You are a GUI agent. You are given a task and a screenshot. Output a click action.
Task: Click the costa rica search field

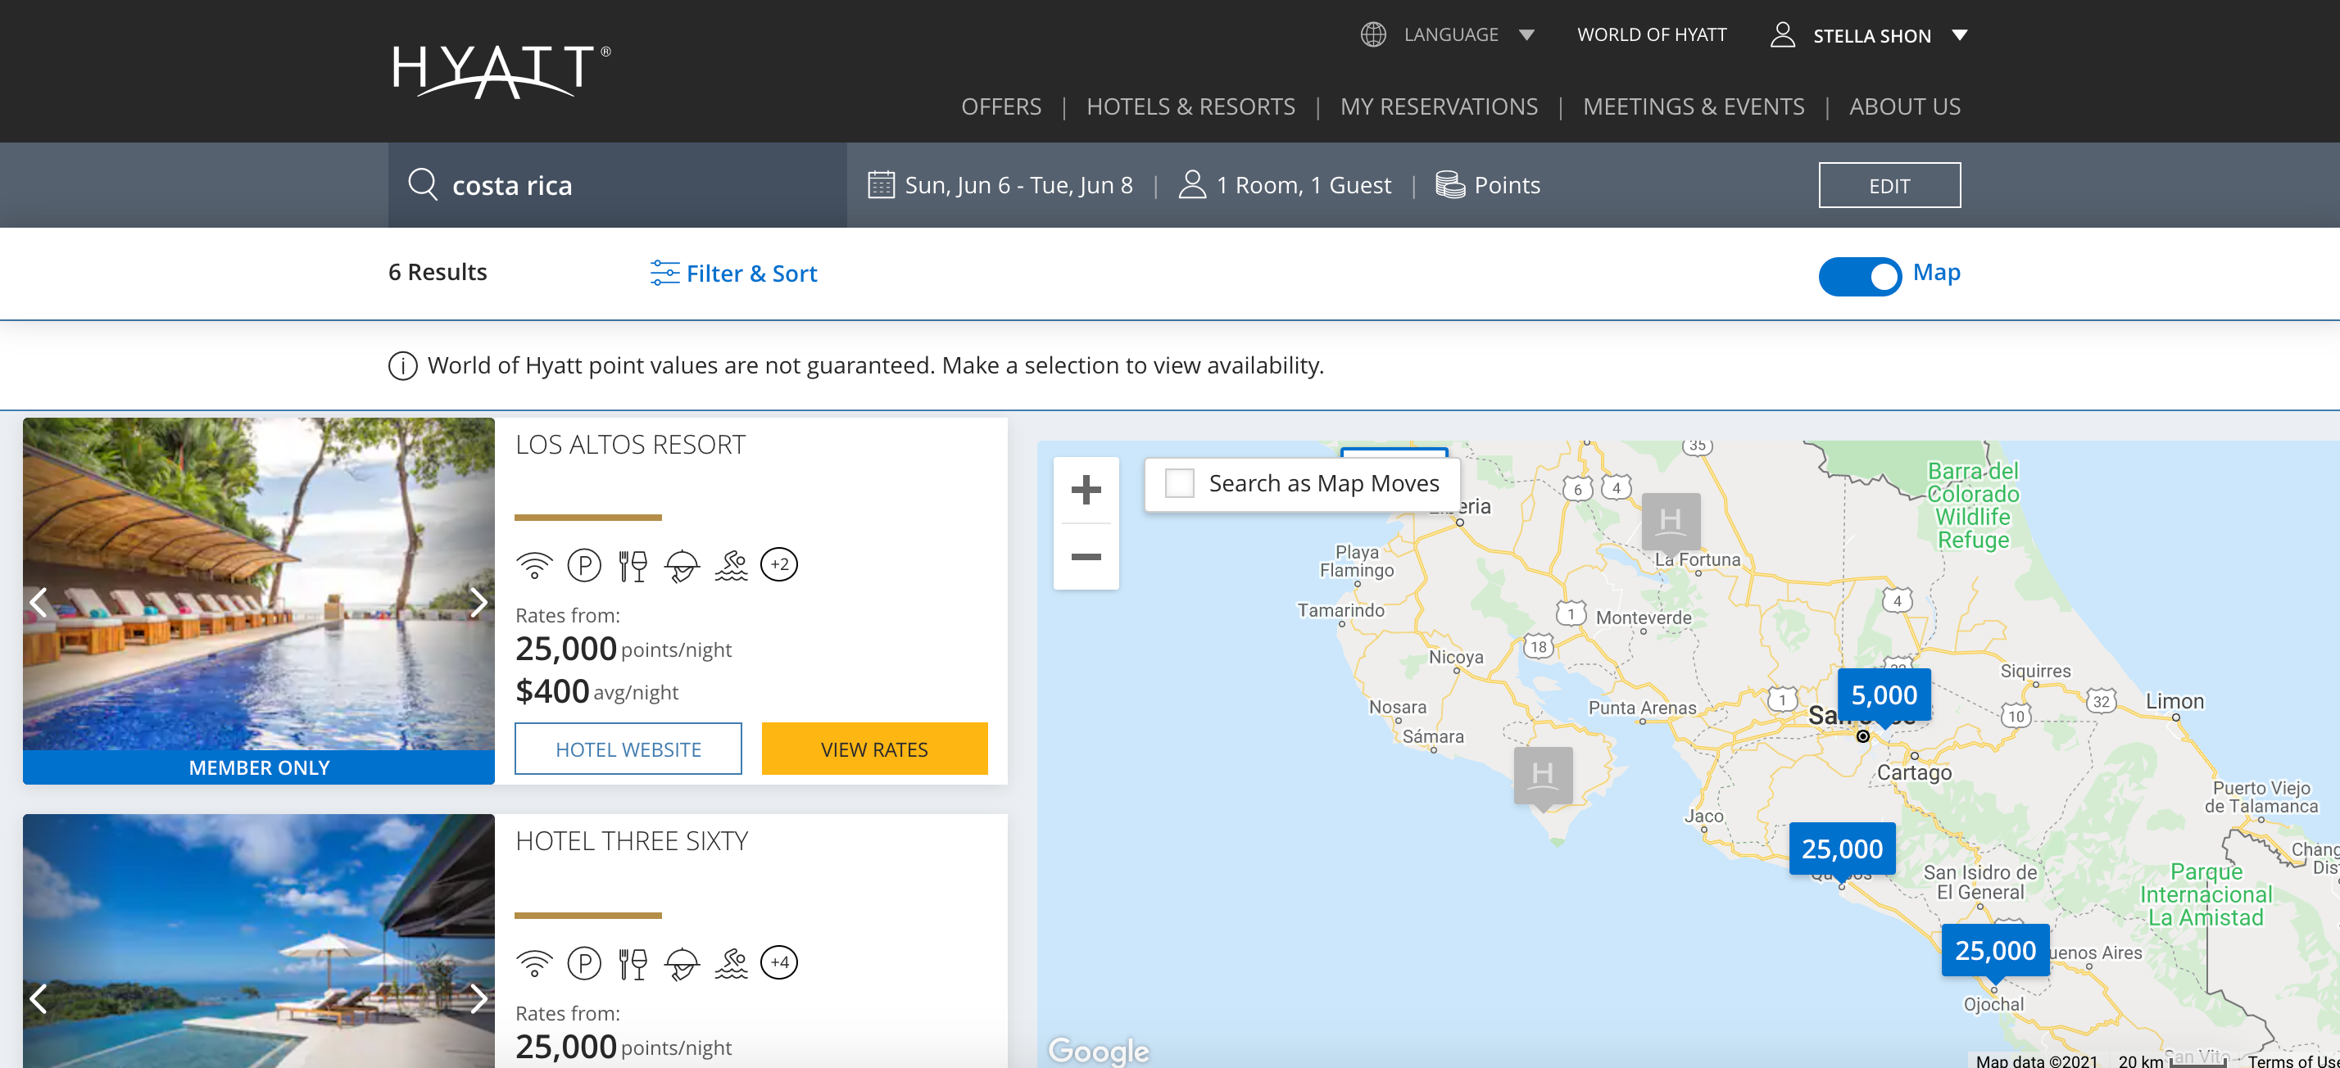click(618, 185)
